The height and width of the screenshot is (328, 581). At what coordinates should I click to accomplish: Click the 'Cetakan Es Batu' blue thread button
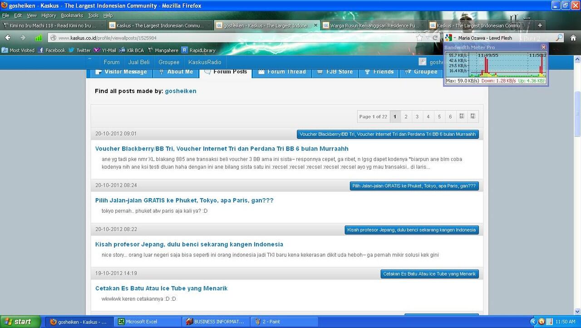pos(429,274)
